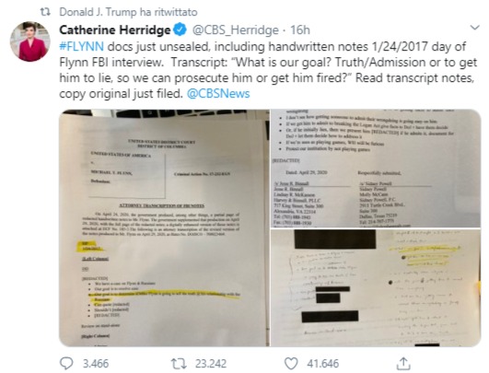Click the share upload icon
489x373 pixels.
[x=403, y=364]
